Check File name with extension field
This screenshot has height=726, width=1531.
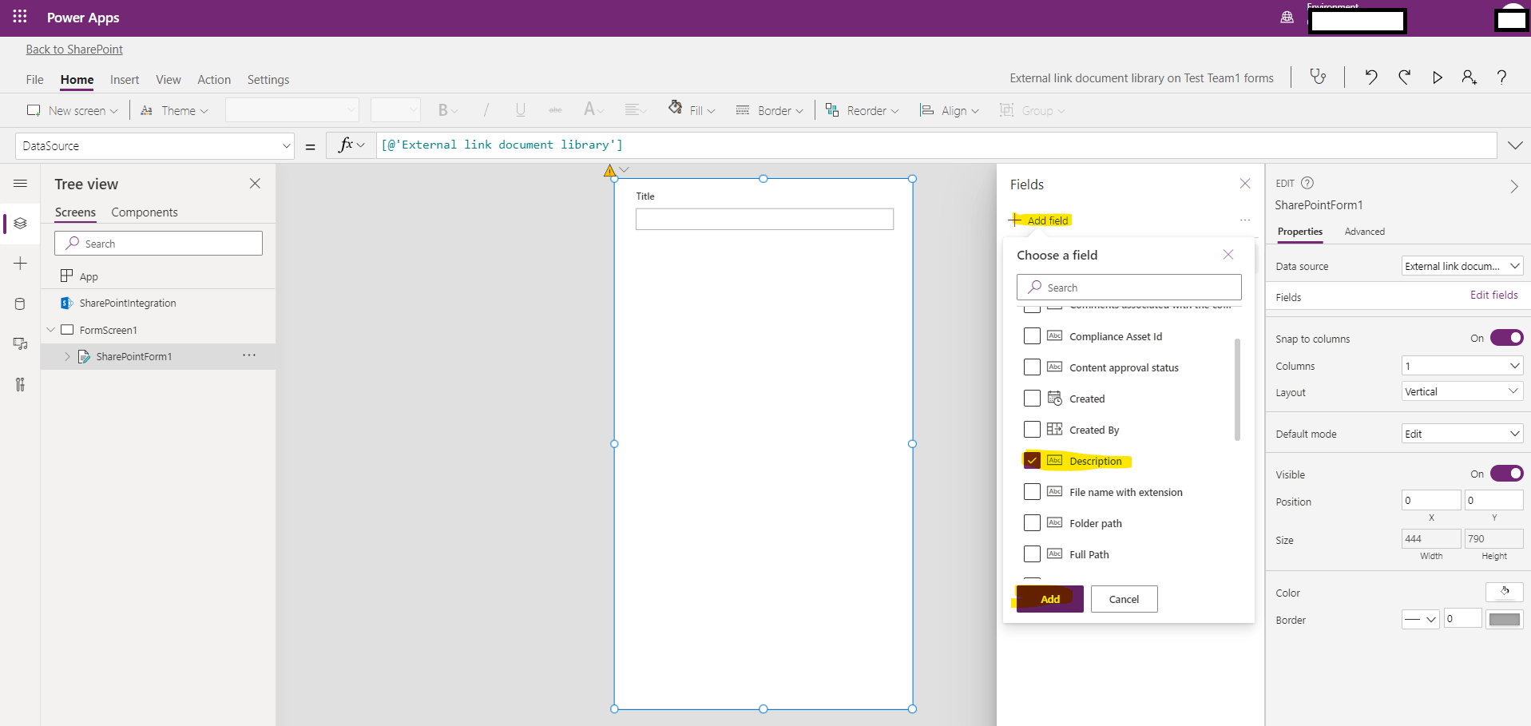1032,492
